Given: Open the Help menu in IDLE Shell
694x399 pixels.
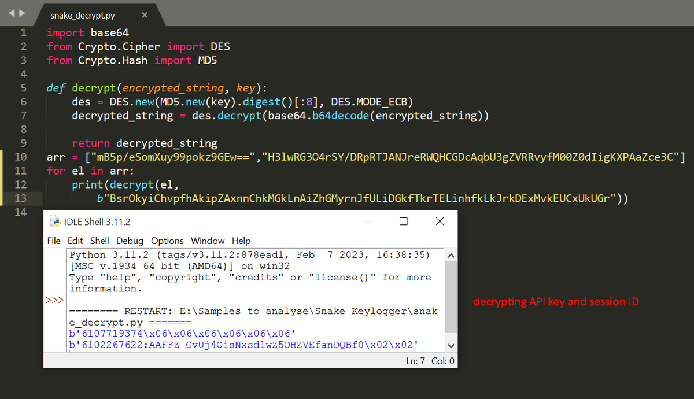Looking at the screenshot, I should tap(241, 241).
